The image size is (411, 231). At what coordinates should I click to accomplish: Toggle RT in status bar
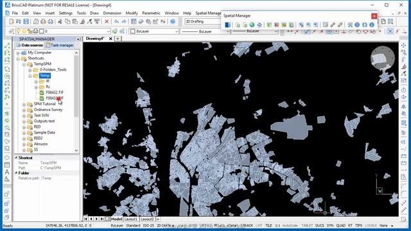[350, 225]
